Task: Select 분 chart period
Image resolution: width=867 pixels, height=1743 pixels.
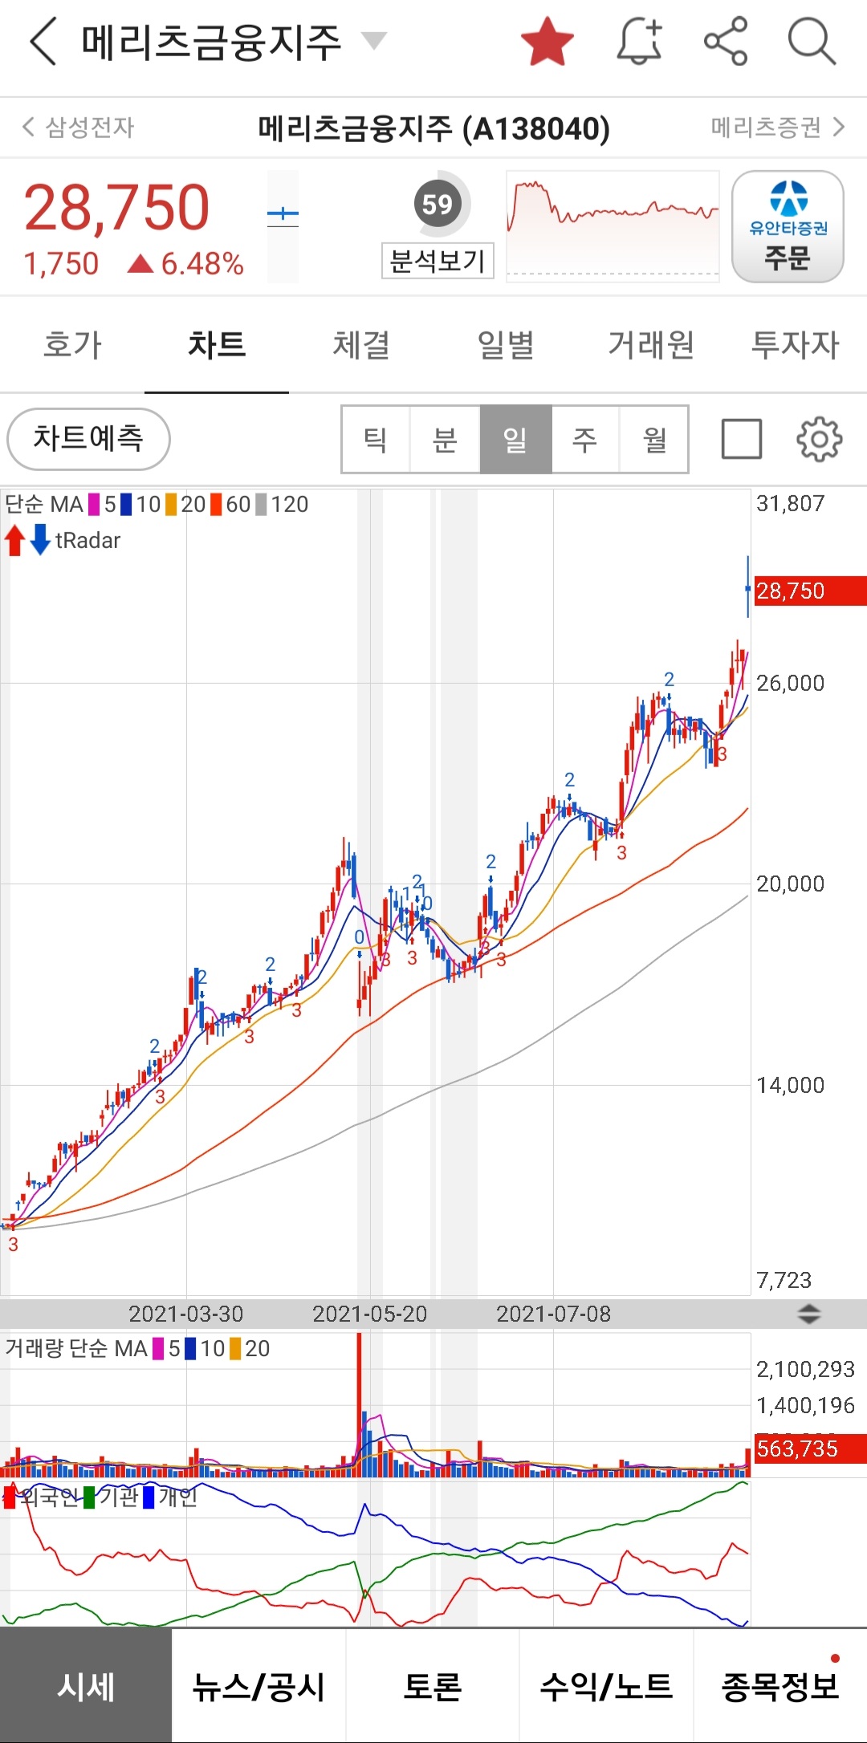Action: tap(445, 439)
